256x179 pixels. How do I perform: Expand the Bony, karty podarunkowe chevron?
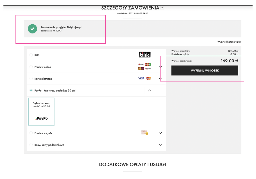pos(160,145)
